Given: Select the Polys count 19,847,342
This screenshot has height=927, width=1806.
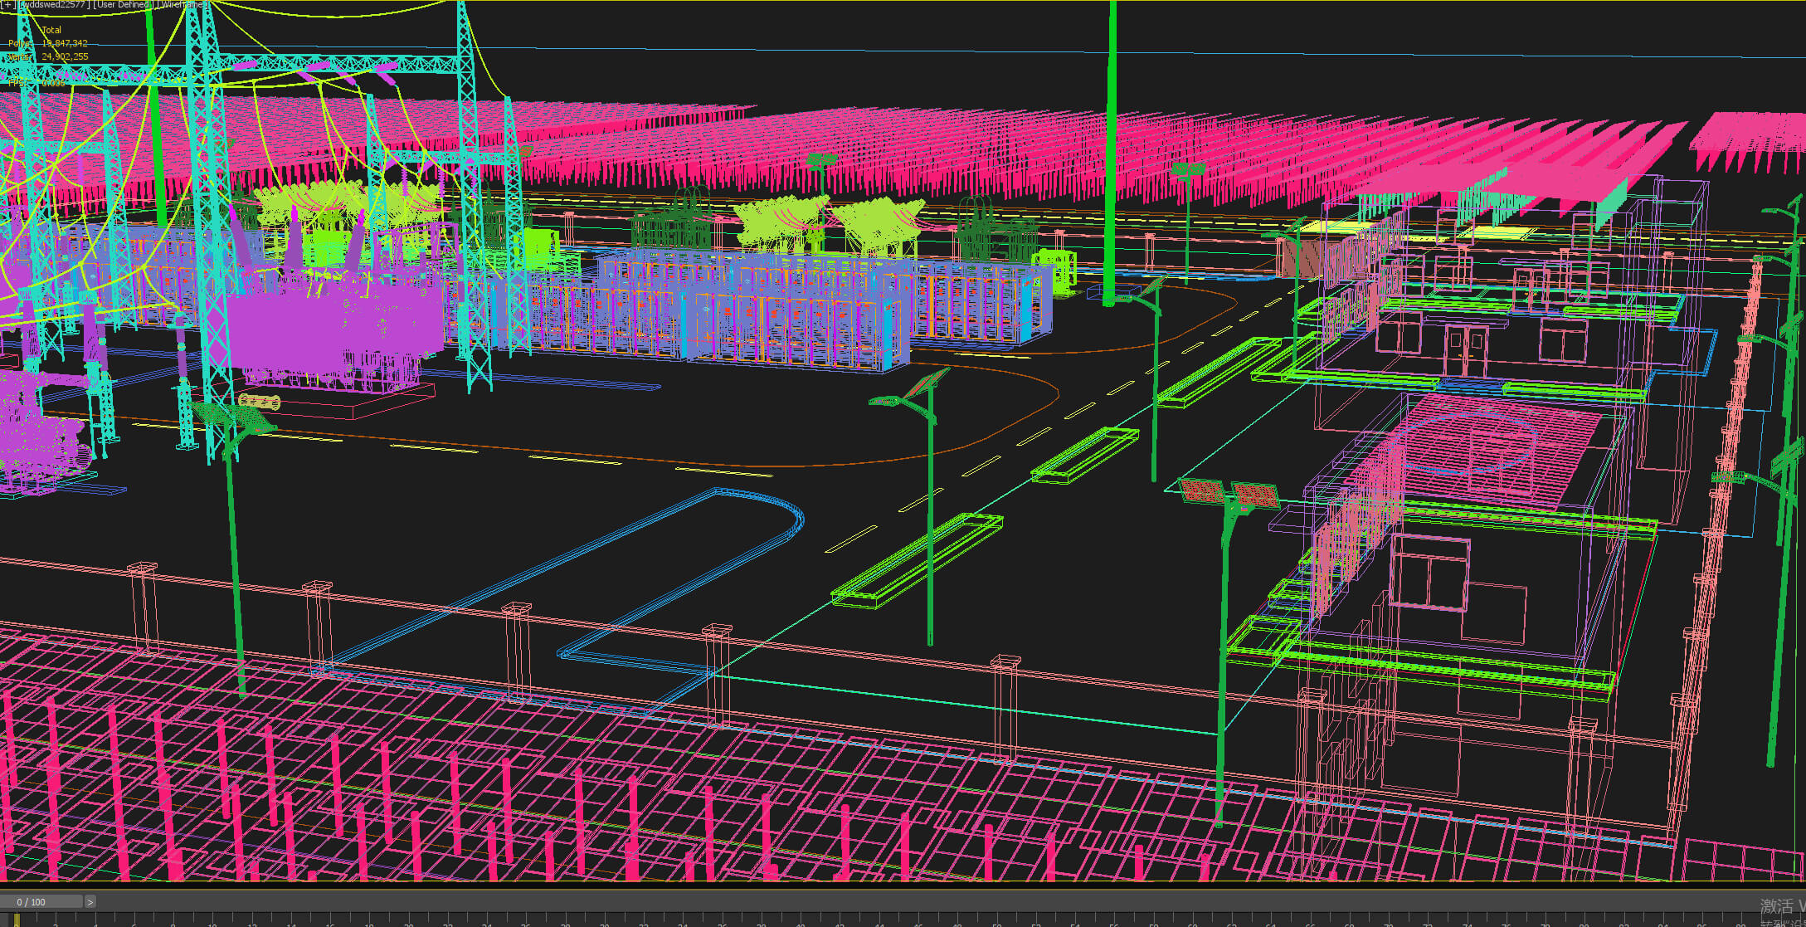Looking at the screenshot, I should tap(65, 43).
